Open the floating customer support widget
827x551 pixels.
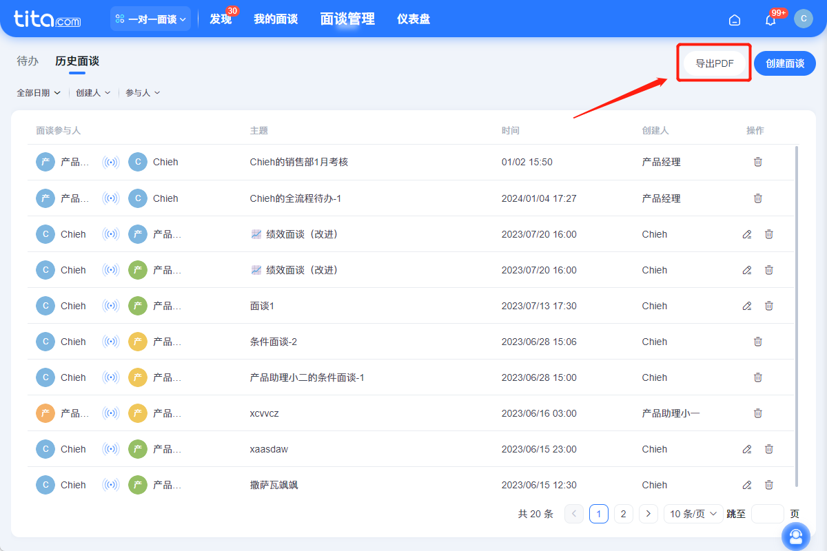[x=796, y=536]
